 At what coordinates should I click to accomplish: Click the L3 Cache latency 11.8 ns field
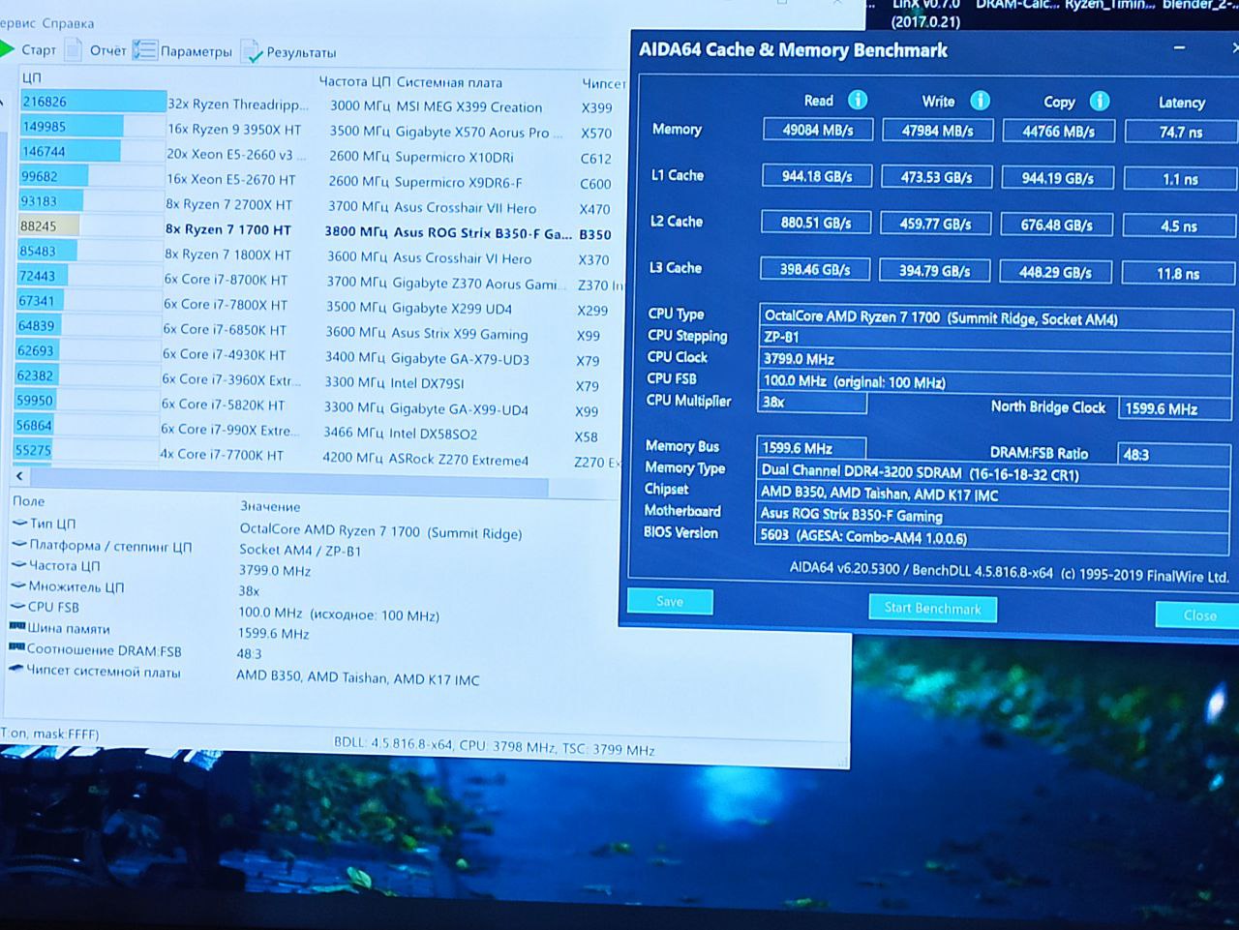tap(1178, 274)
